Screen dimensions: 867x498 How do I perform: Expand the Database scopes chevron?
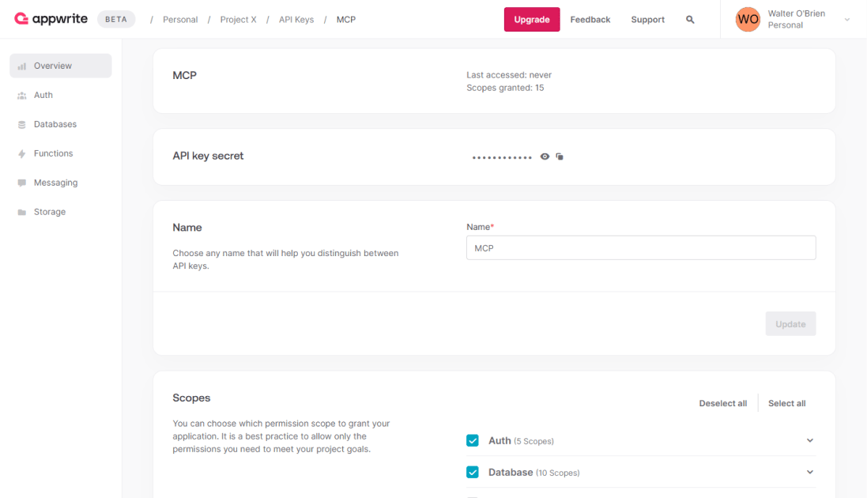809,472
